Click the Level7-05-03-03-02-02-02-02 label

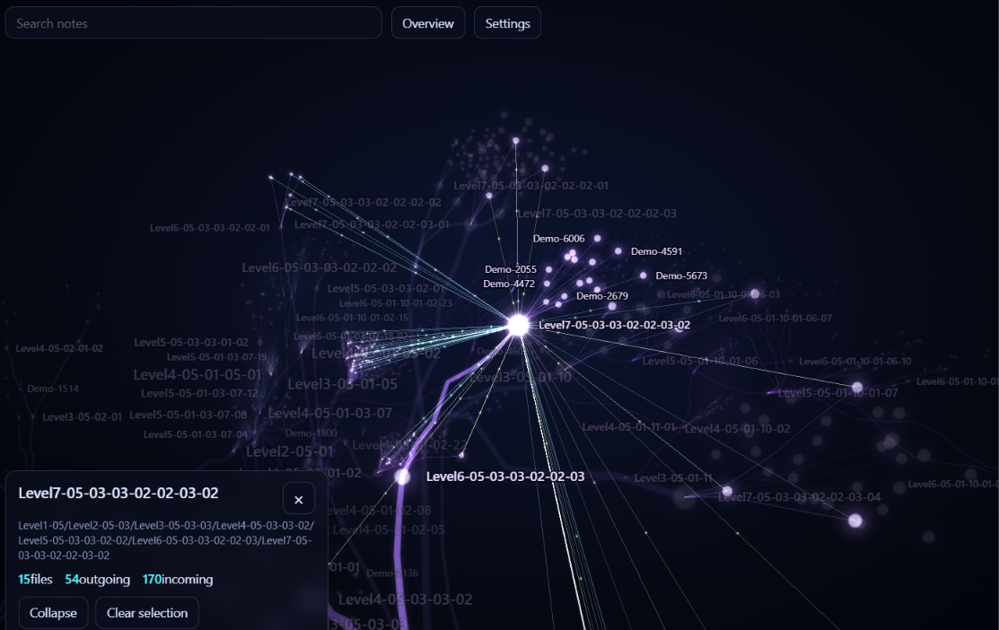click(x=364, y=202)
